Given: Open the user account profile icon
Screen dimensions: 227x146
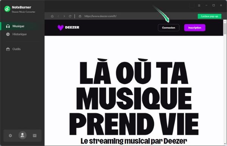Looking at the screenshot, I should pyautogui.click(x=22, y=135).
